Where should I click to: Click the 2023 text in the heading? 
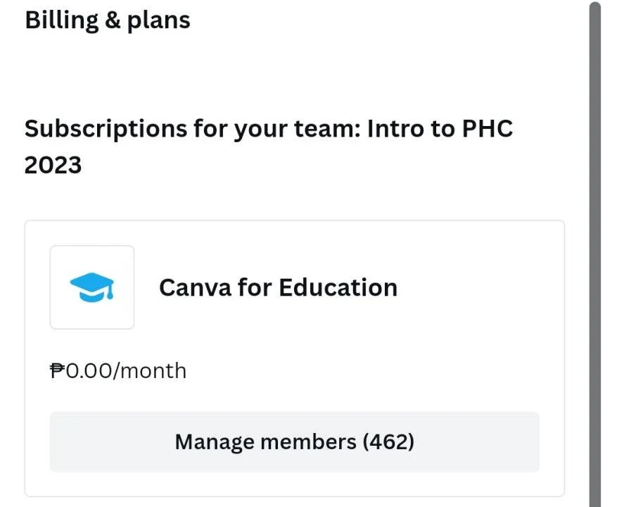(x=53, y=165)
